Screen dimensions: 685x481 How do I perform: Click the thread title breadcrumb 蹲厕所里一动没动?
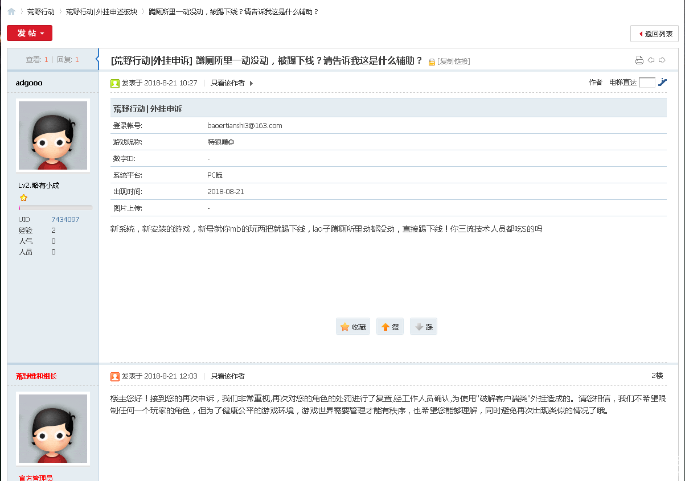coord(233,11)
